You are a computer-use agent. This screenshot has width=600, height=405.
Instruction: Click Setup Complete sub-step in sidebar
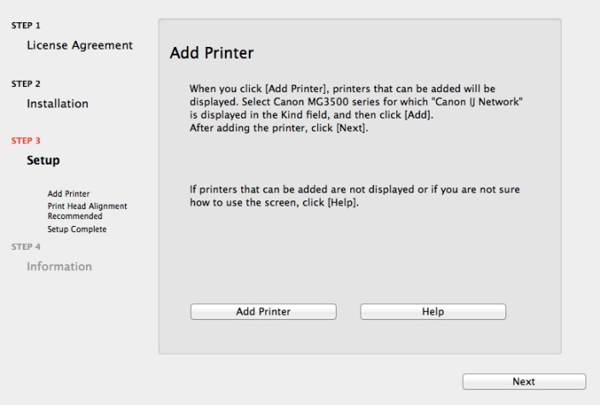[77, 229]
